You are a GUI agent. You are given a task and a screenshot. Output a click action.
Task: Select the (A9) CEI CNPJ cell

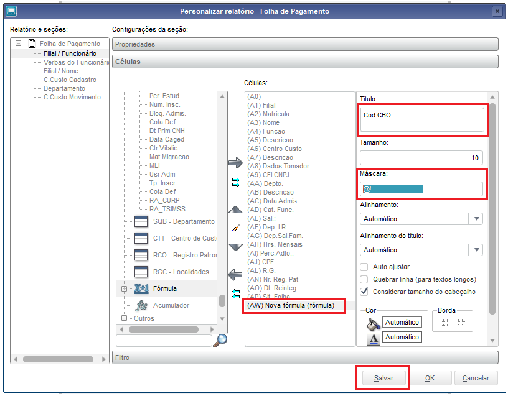coord(268,175)
